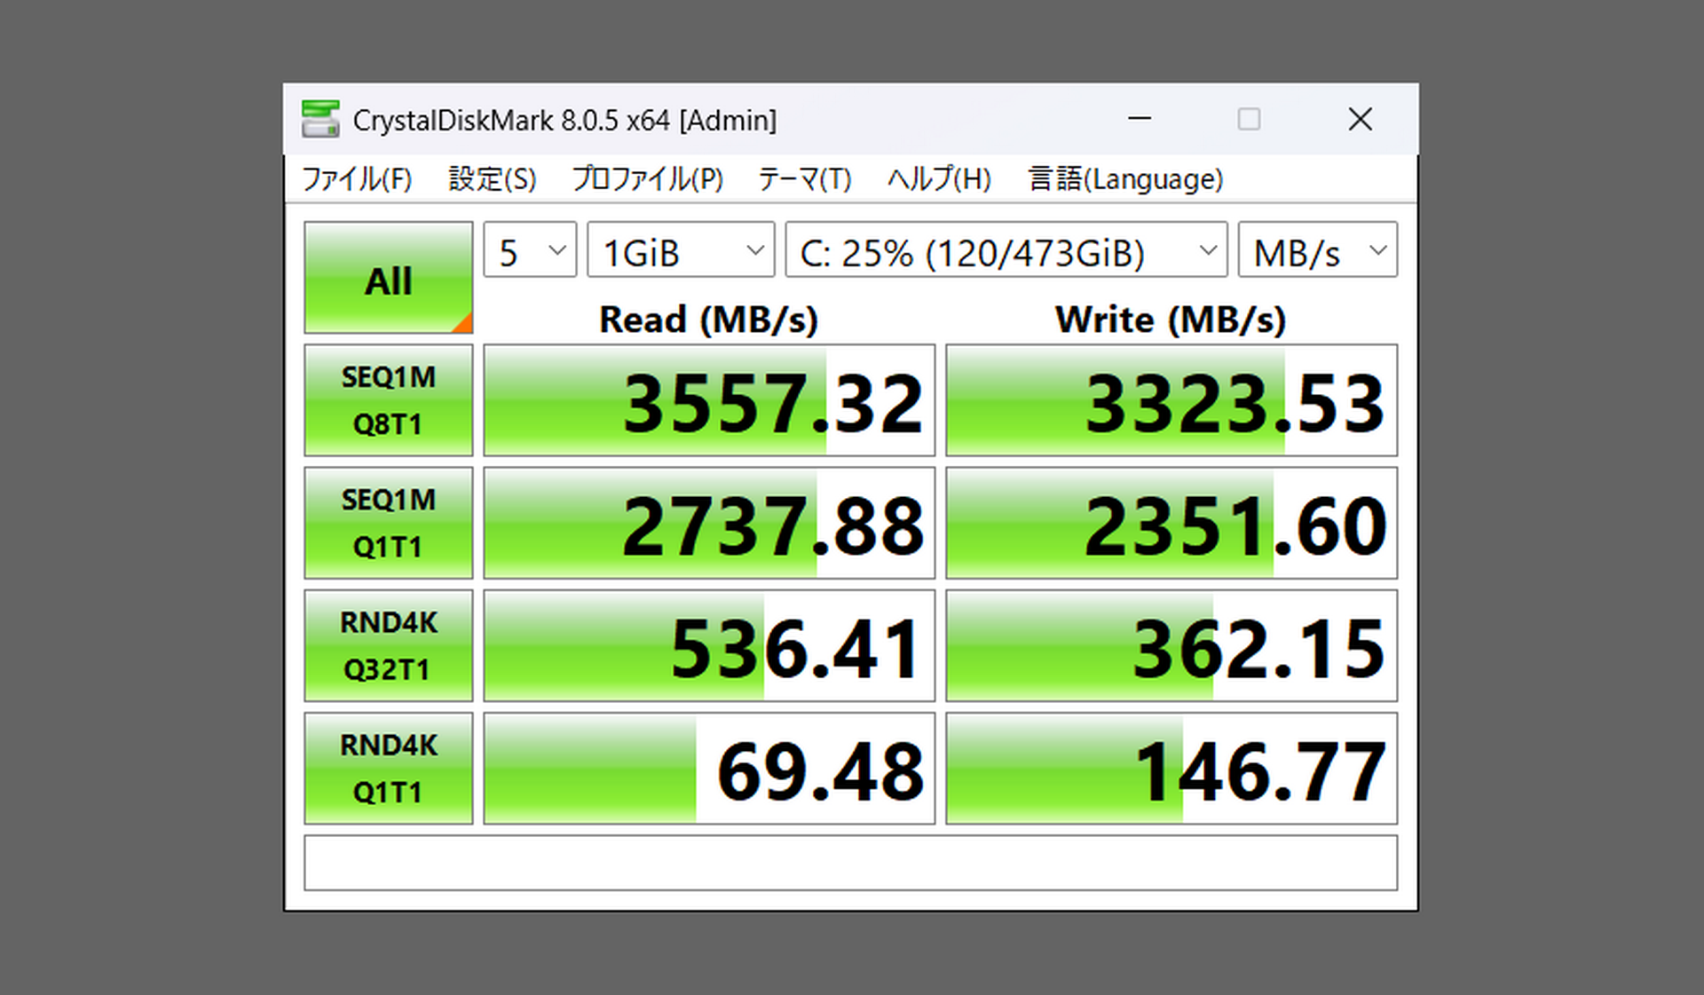Open the test count dropdown showing 5
The image size is (1704, 995).
[x=530, y=251]
